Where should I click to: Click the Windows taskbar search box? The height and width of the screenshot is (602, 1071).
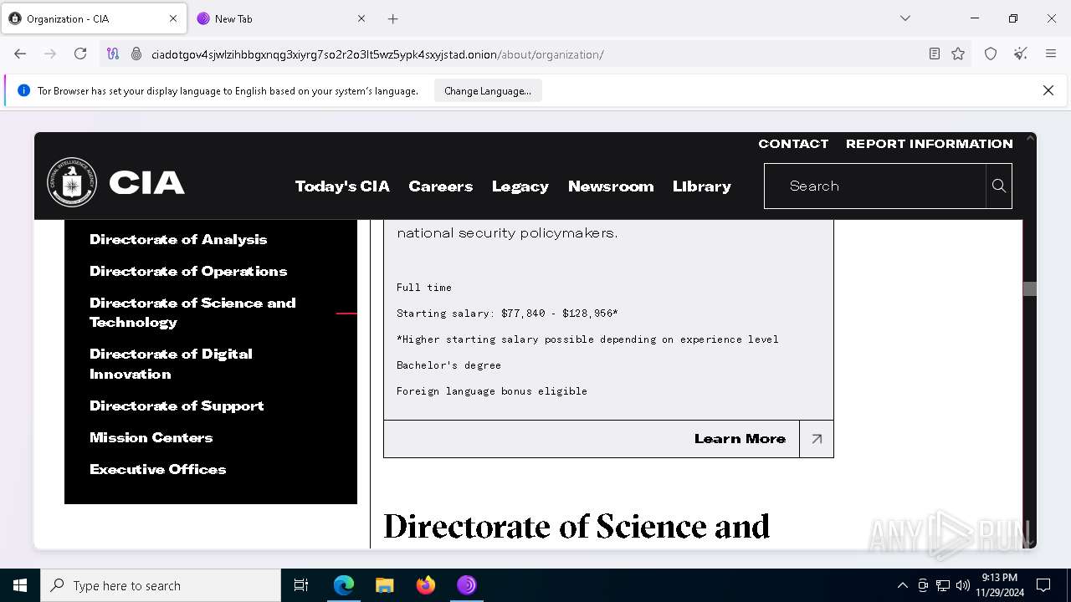(x=161, y=585)
